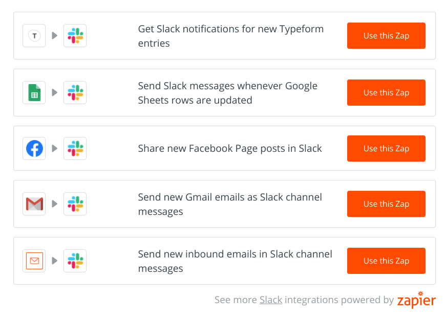This screenshot has width=447, height=318.
Task: Use this Zap for Google Sheets updates
Action: point(386,93)
